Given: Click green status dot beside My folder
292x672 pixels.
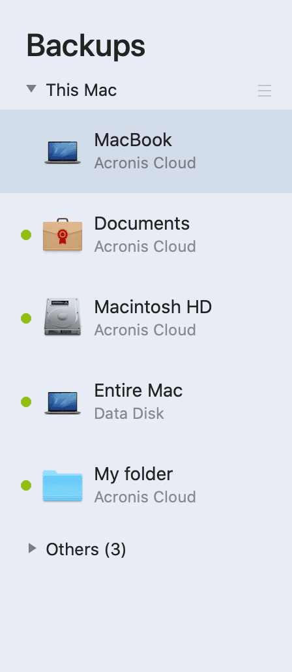Looking at the screenshot, I should pyautogui.click(x=26, y=485).
